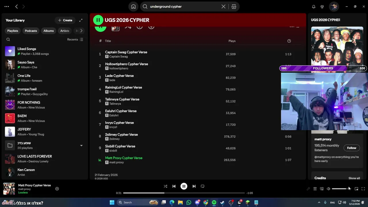This screenshot has height=207, width=368.
Task: Pause playback in the player bar
Action: 184,186
